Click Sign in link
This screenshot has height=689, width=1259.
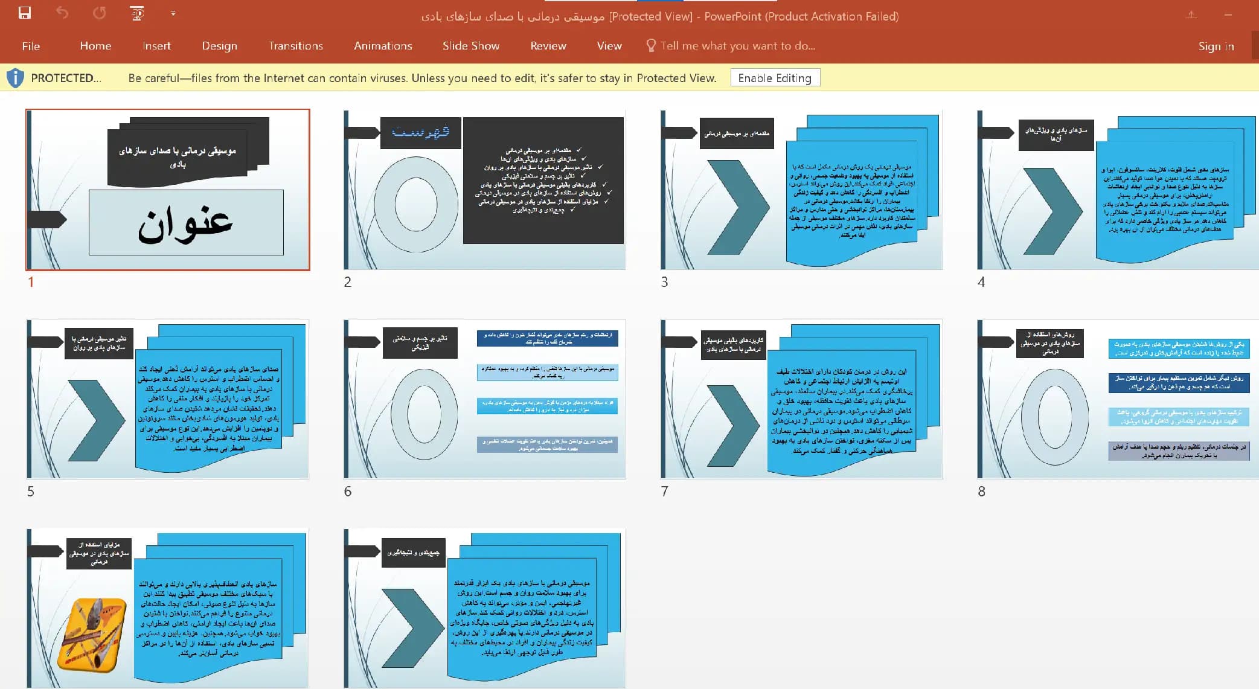click(x=1216, y=46)
